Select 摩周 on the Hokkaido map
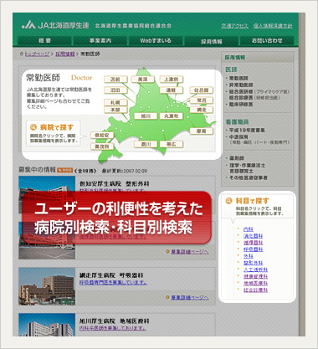318x349 pixels. pos(202,131)
